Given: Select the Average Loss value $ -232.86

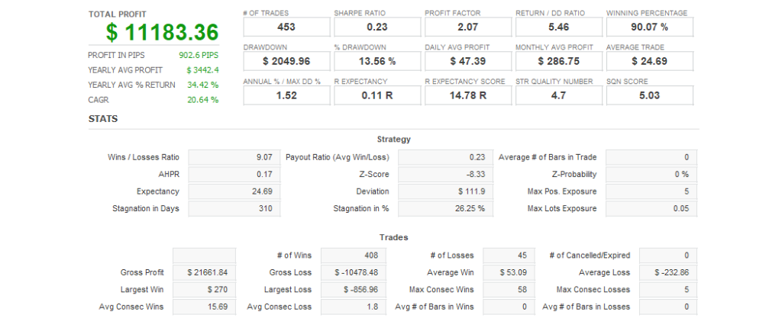Looking at the screenshot, I should point(667,272).
